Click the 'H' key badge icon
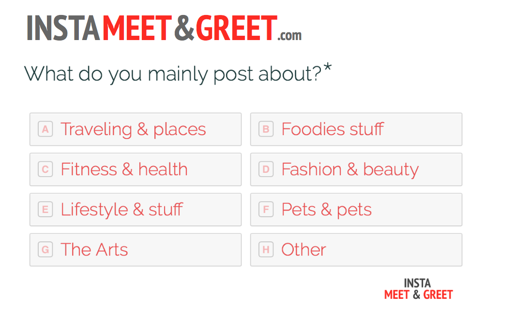Image resolution: width=515 pixels, height=335 pixels. (266, 250)
